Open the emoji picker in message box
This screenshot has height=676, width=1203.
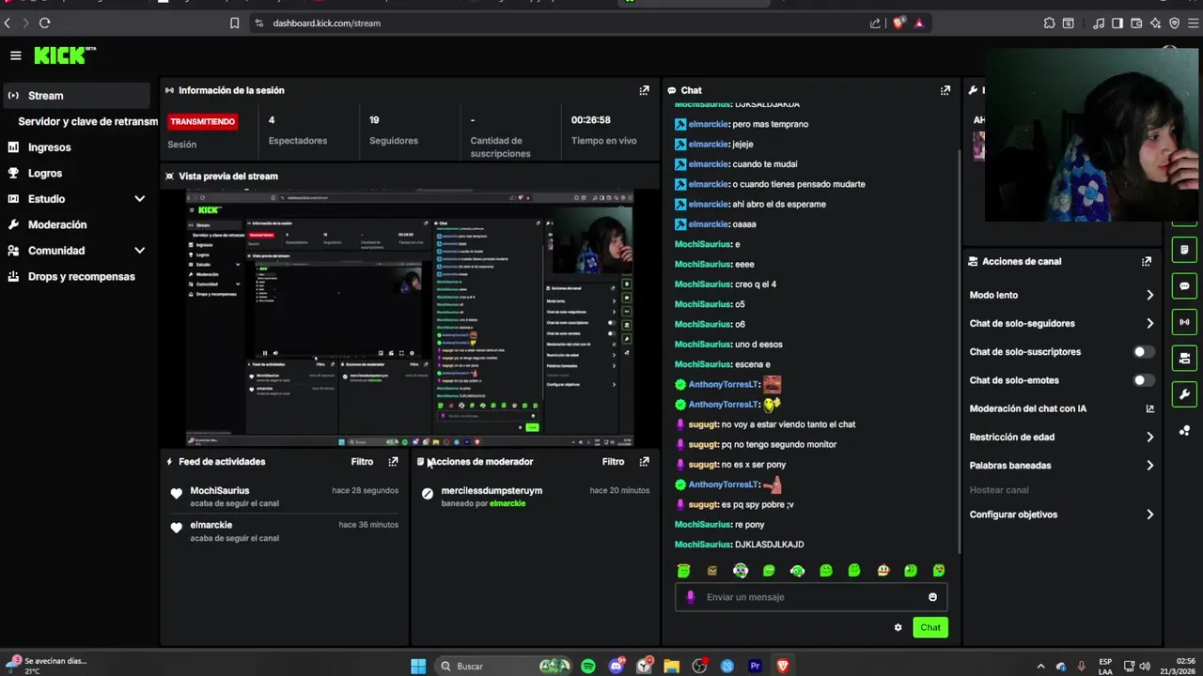[932, 597]
